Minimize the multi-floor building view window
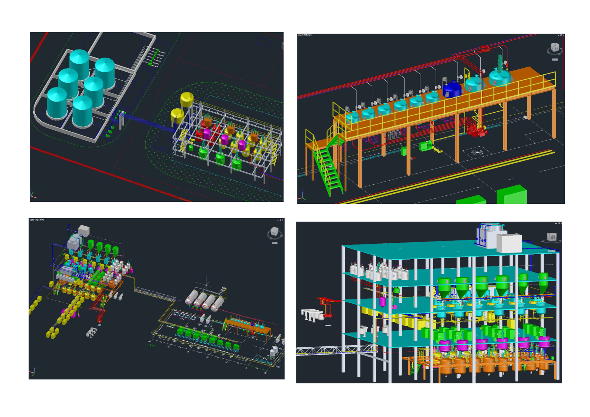This screenshot has width=590, height=417. (556, 223)
